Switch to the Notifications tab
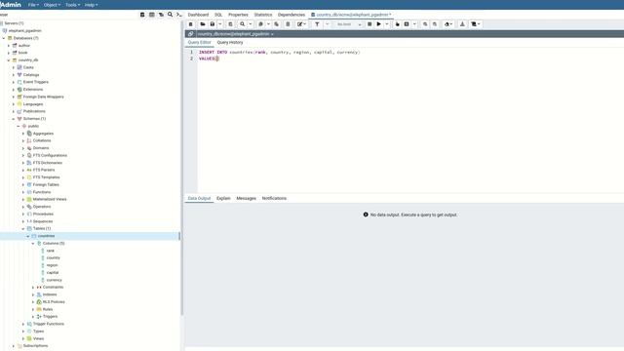Screen dimensions: 624x351 (274, 198)
